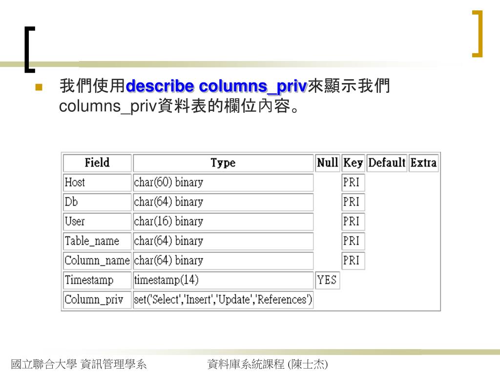
Task: Select the Column_priv field cell
Action: [97, 299]
